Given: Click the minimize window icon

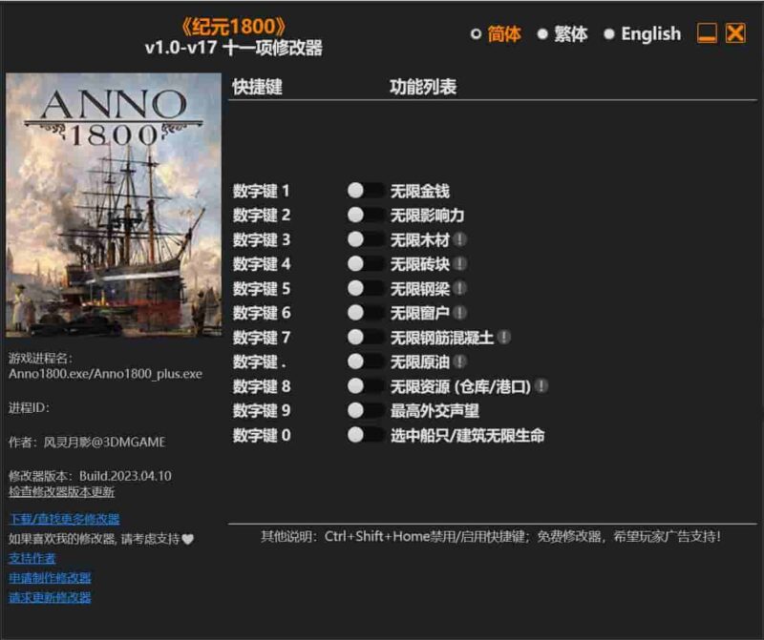Looking at the screenshot, I should [x=707, y=33].
